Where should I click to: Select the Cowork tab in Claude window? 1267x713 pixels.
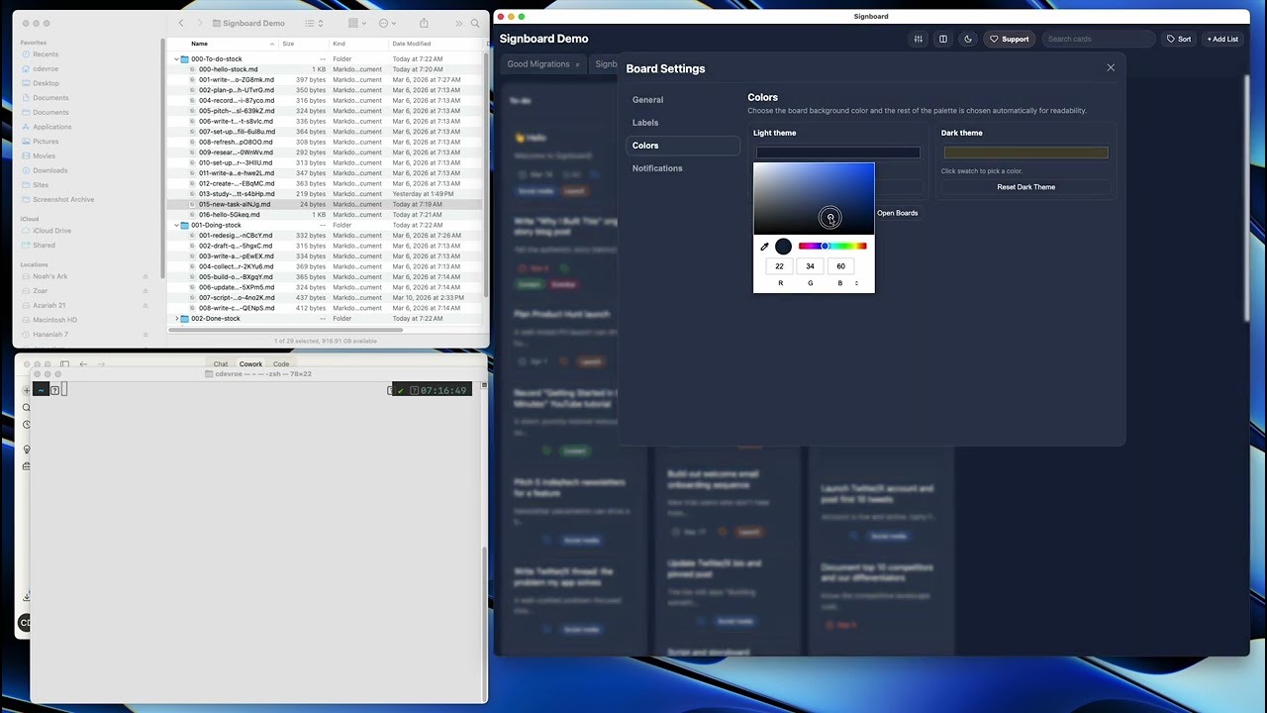(x=250, y=364)
